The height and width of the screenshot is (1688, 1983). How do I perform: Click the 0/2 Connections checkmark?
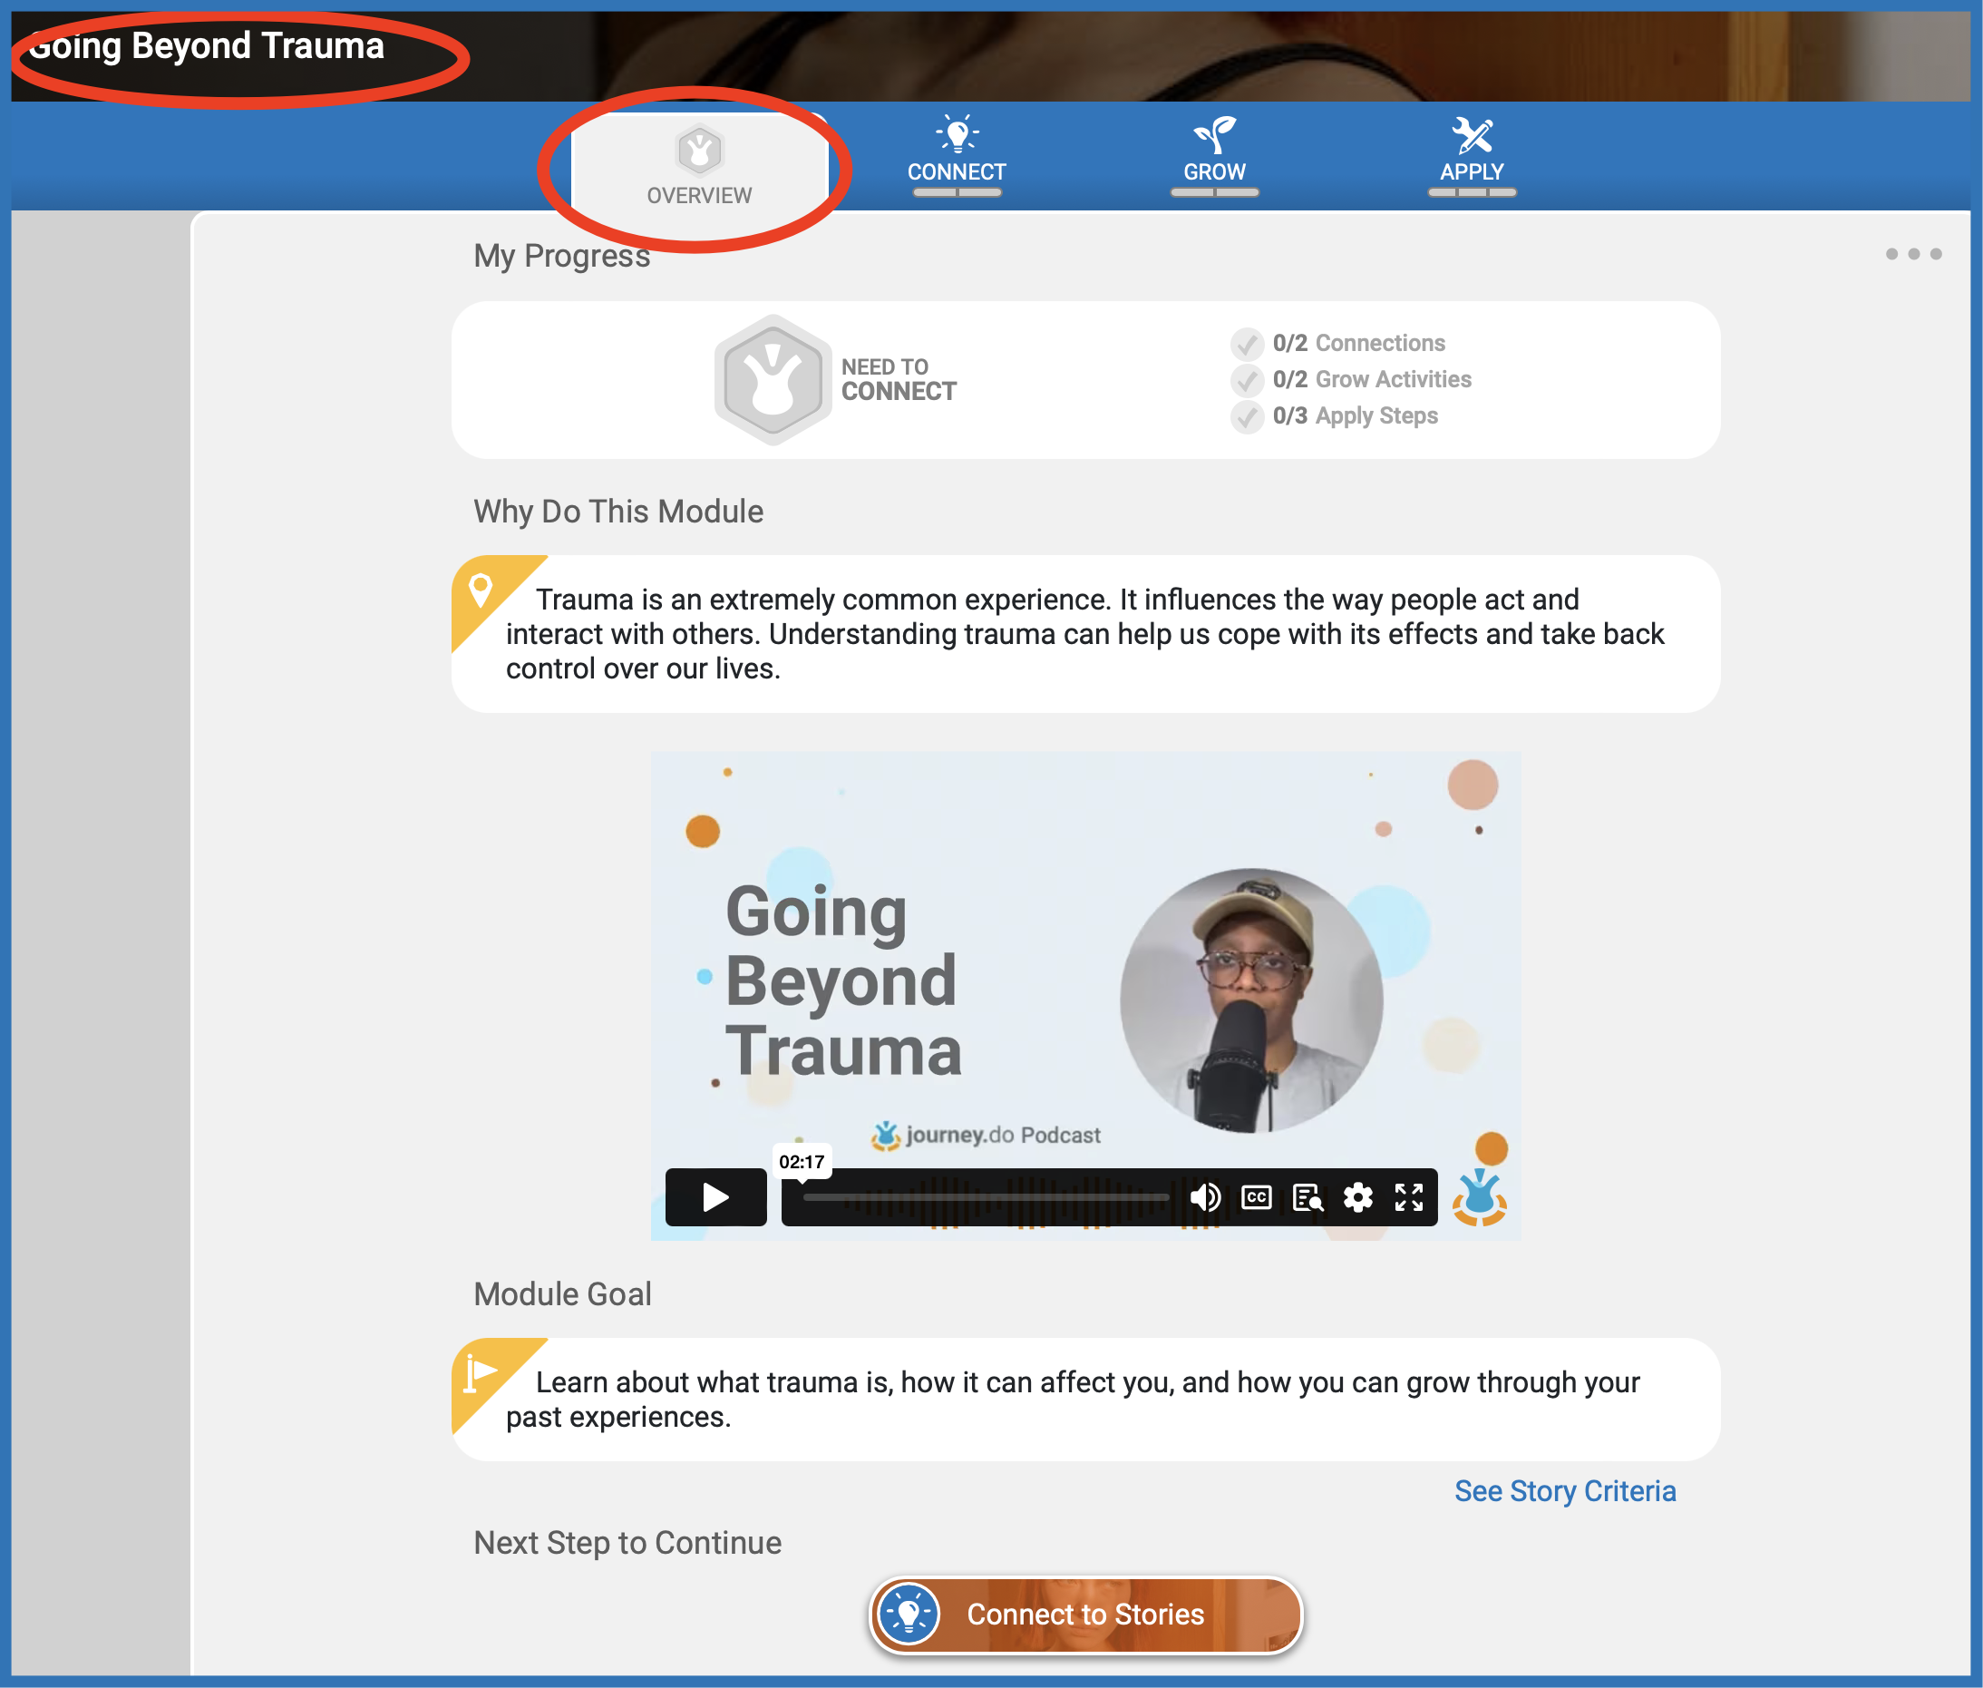[x=1247, y=344]
